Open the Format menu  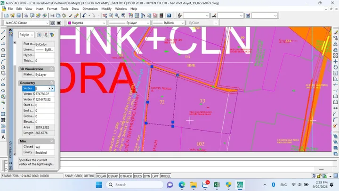(x=52, y=9)
